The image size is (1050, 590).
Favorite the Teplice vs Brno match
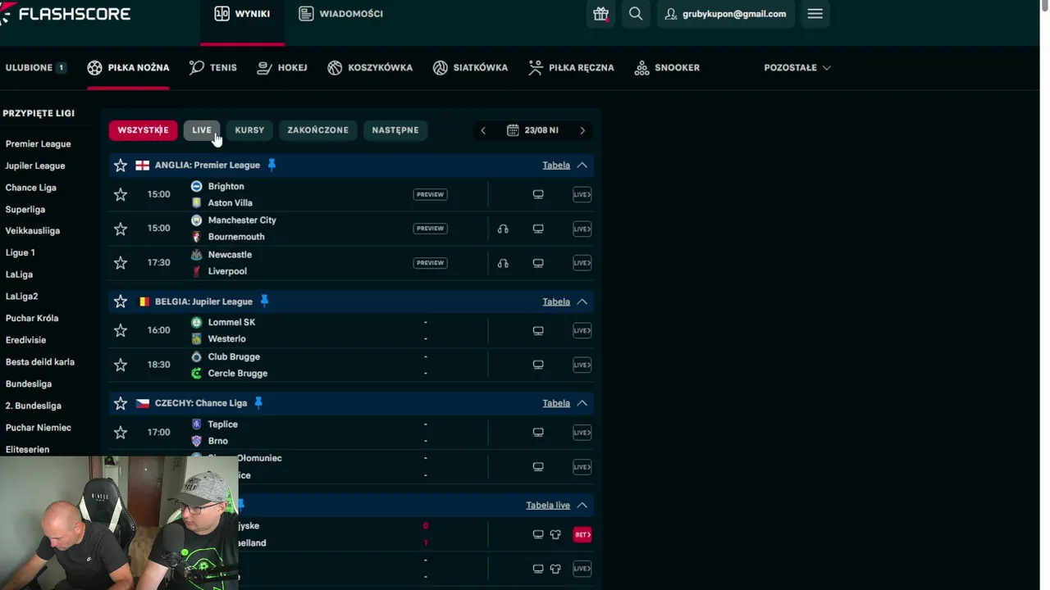(121, 432)
